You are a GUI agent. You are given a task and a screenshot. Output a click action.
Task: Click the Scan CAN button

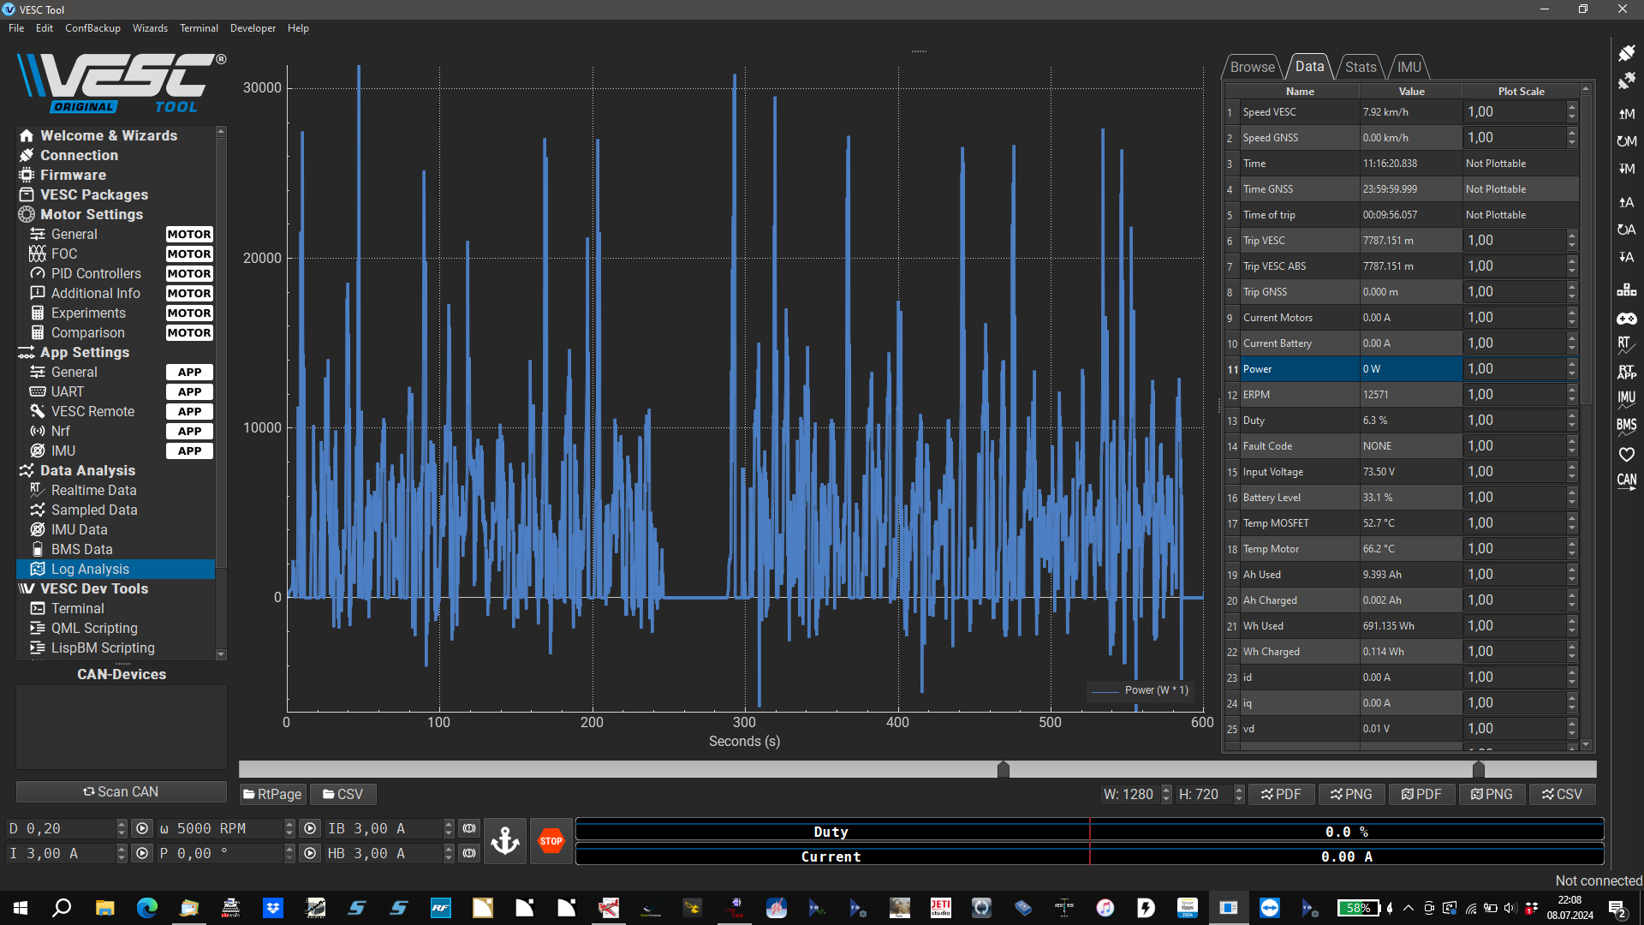pyautogui.click(x=121, y=791)
